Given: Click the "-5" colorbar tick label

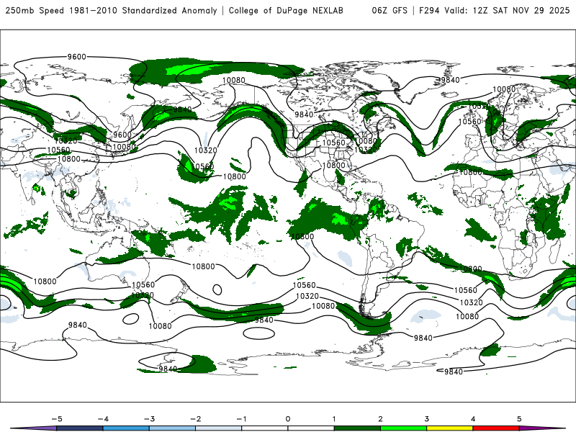Looking at the screenshot, I should point(57,419).
